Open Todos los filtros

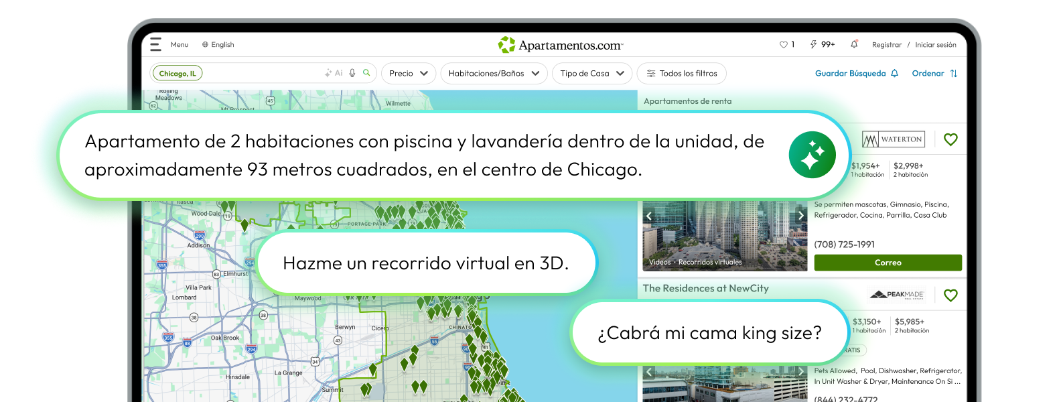click(x=682, y=74)
